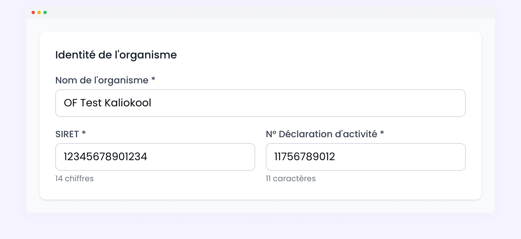The image size is (521, 239).
Task: Select the N° Déclaration d'activité field
Action: pyautogui.click(x=365, y=157)
